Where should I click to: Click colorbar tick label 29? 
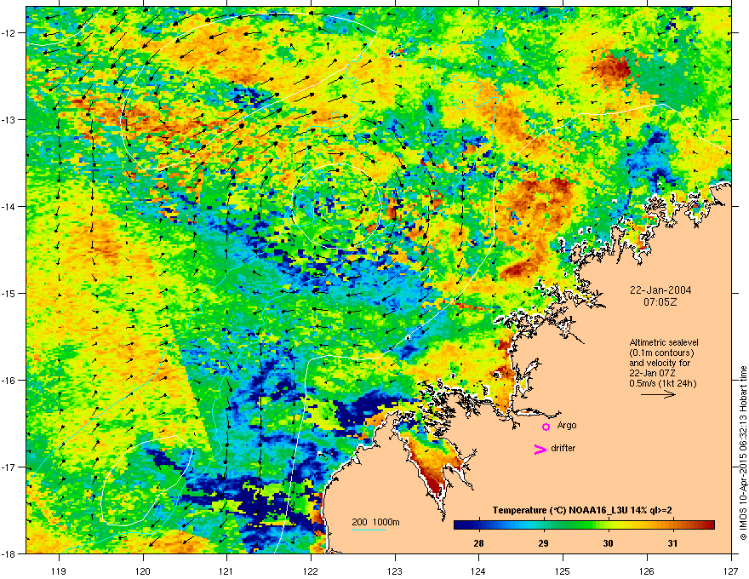coord(543,543)
